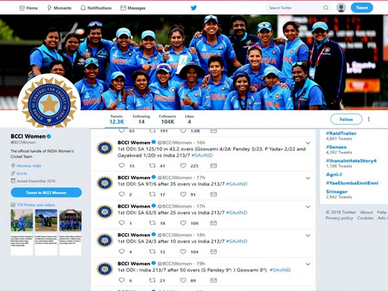Like the SA 125/10 tweet
This screenshot has width=388, height=291.
(183, 166)
